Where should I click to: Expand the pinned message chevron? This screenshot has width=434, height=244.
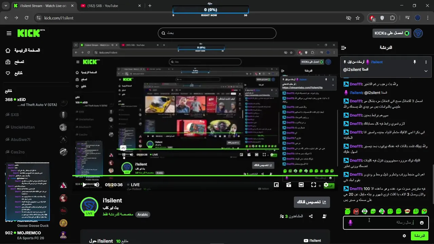[426, 71]
